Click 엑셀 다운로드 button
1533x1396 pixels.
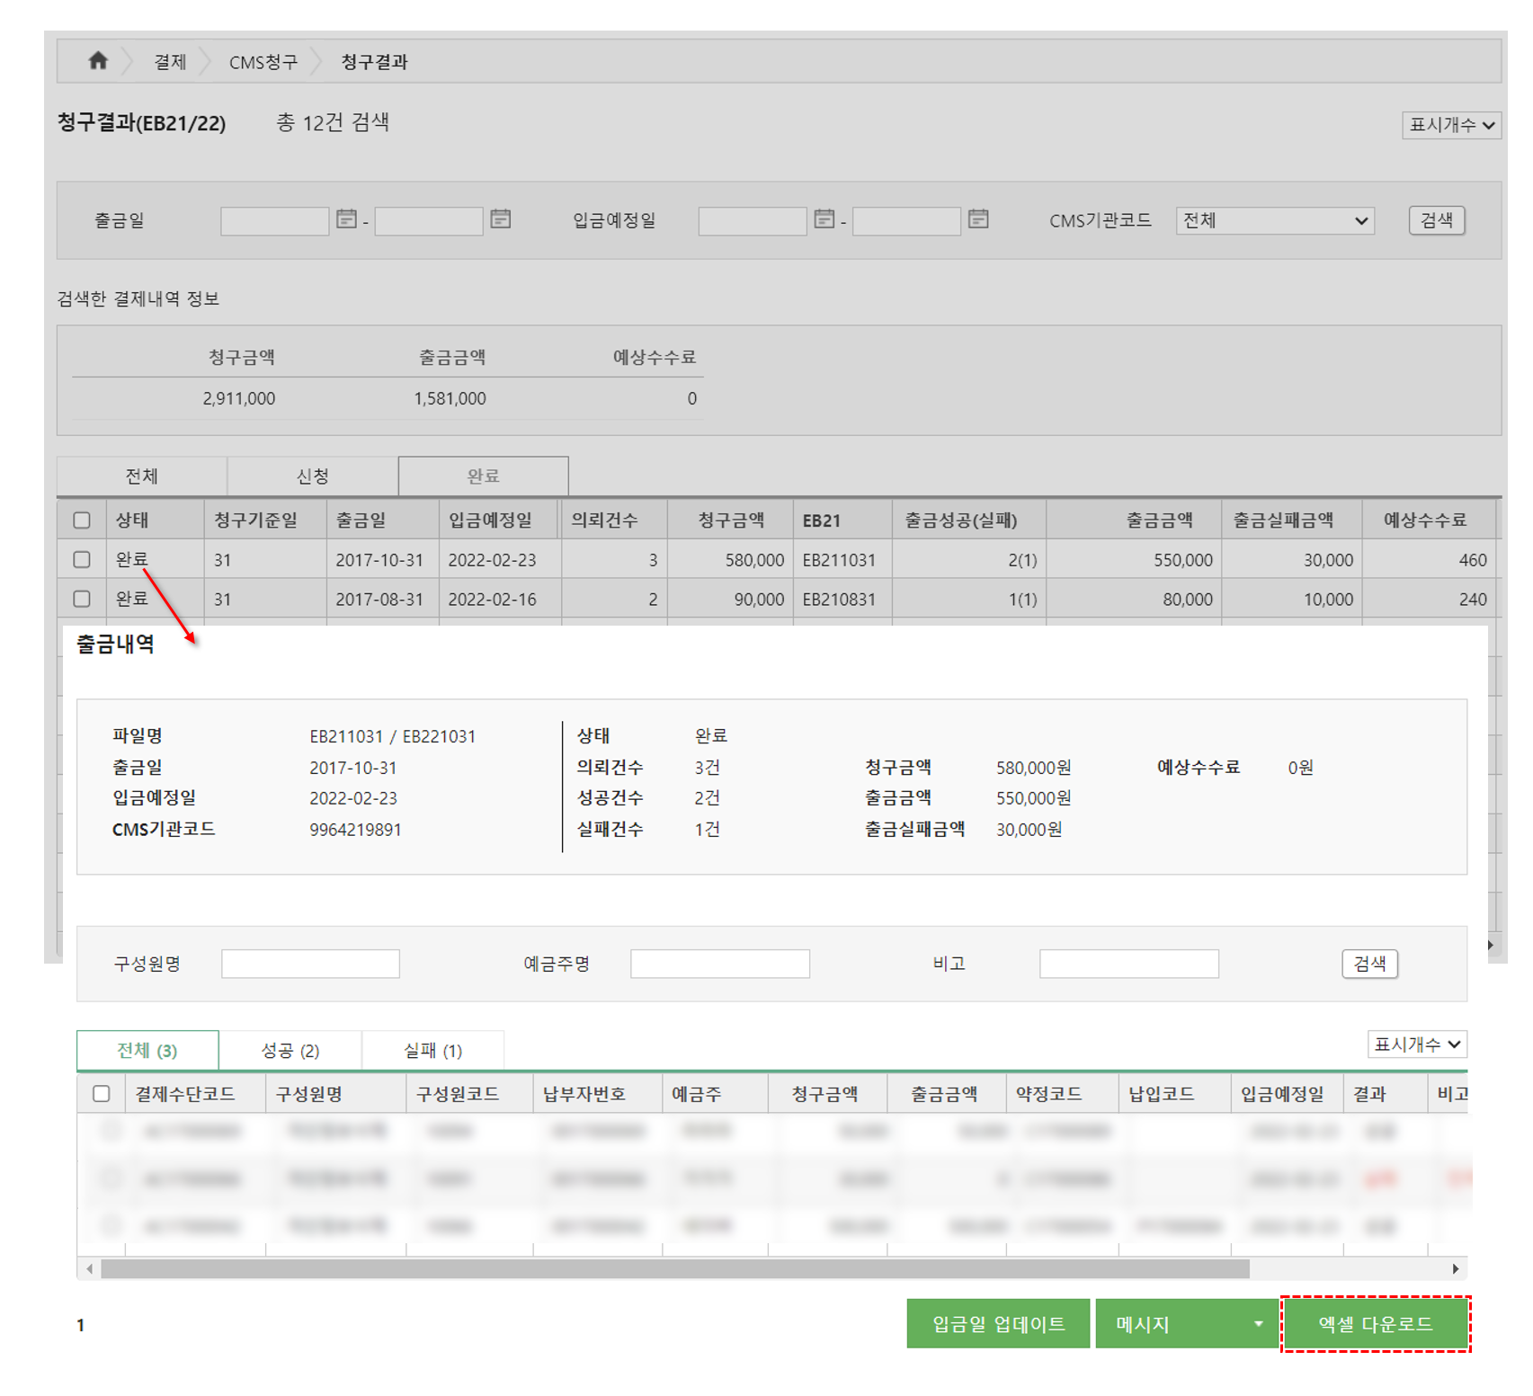[x=1376, y=1323]
